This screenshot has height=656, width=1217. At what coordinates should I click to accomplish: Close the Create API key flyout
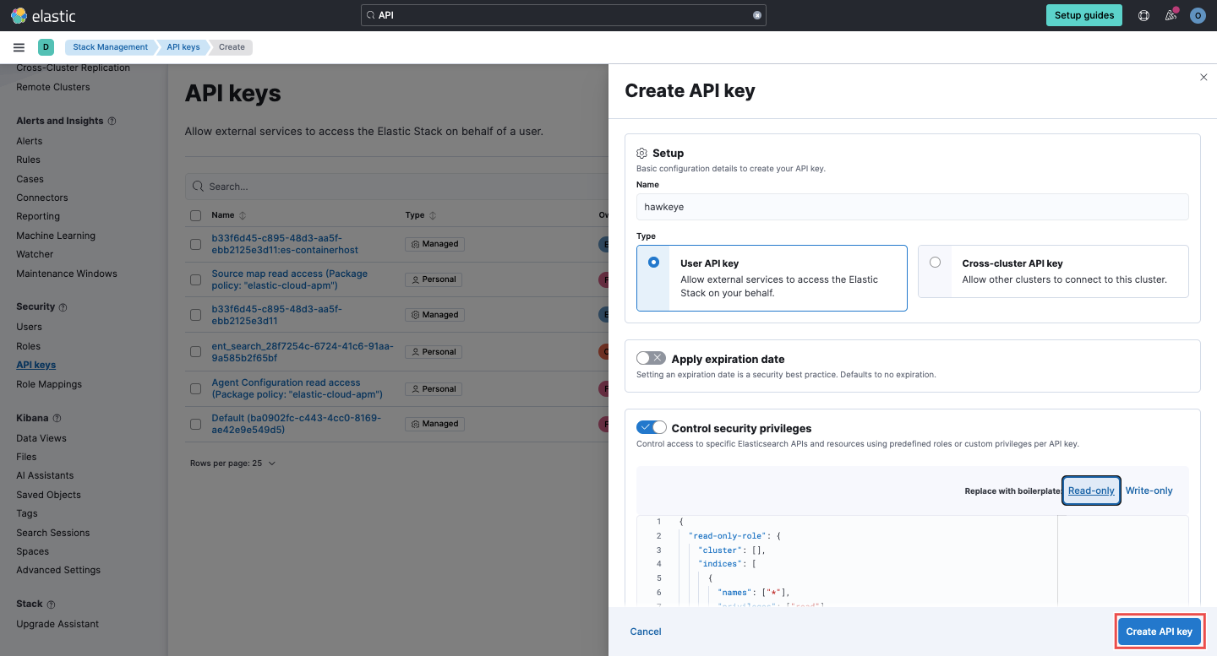pyautogui.click(x=1203, y=77)
